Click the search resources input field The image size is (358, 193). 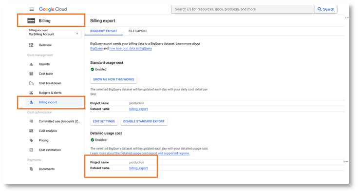pos(243,9)
